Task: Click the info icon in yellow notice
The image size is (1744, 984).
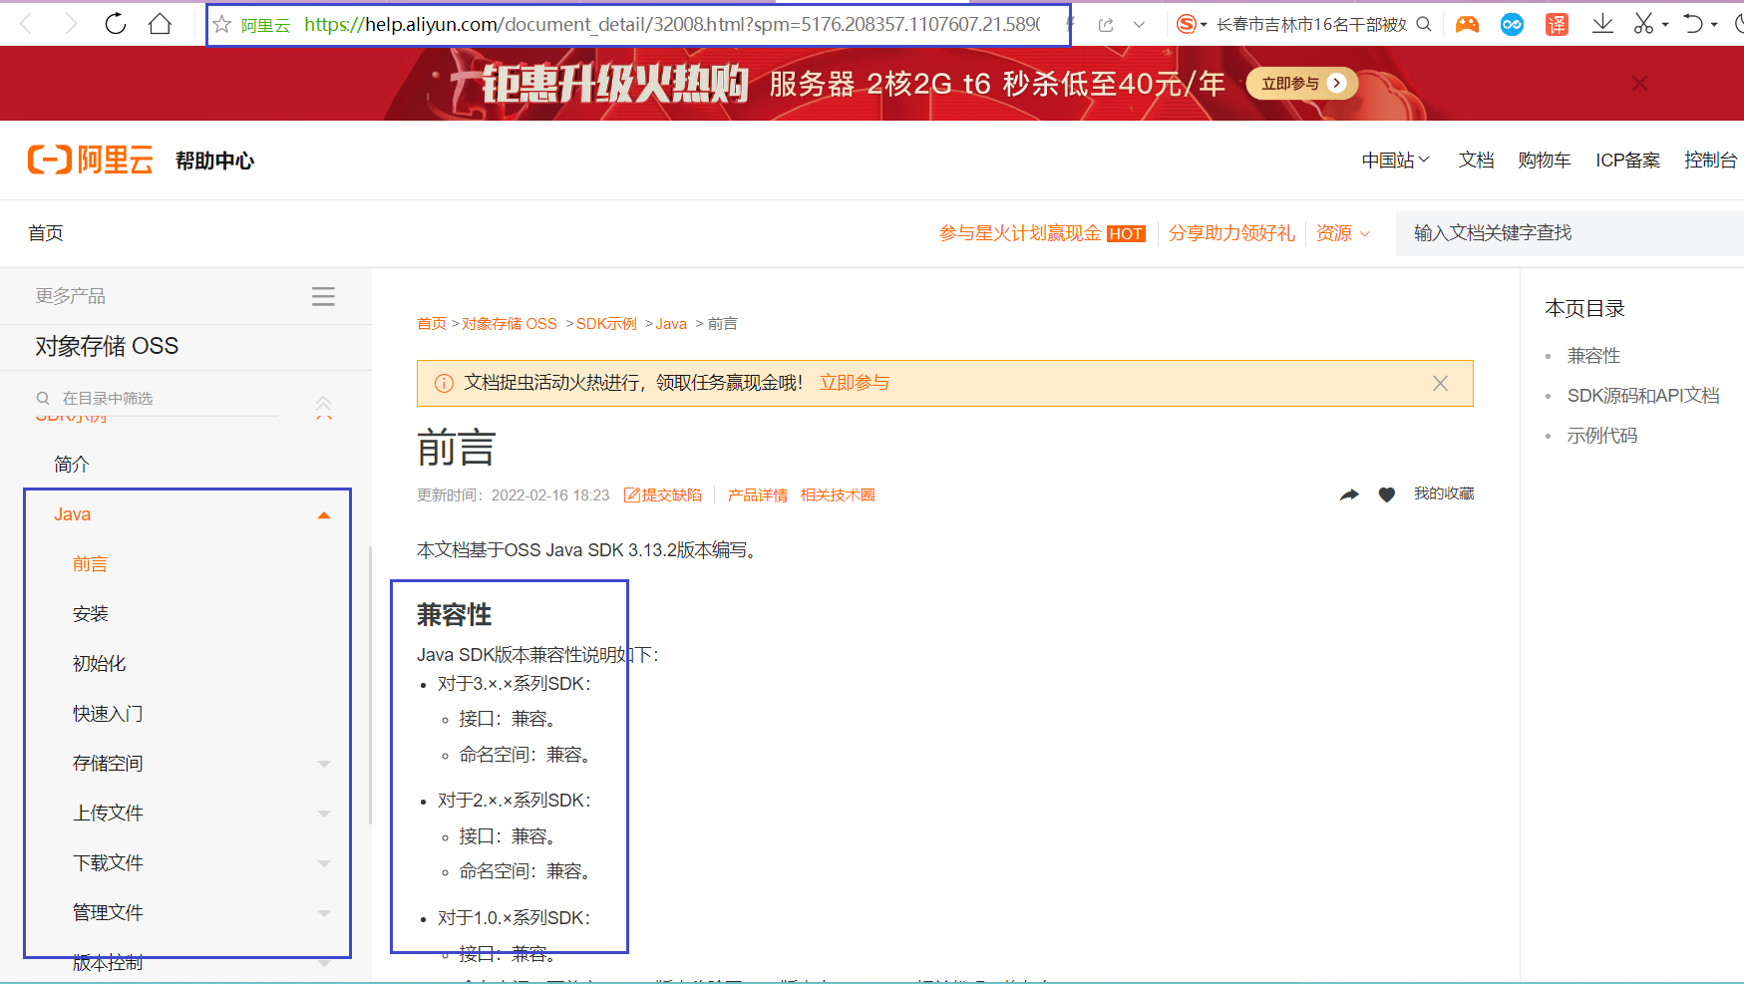Action: pos(444,383)
